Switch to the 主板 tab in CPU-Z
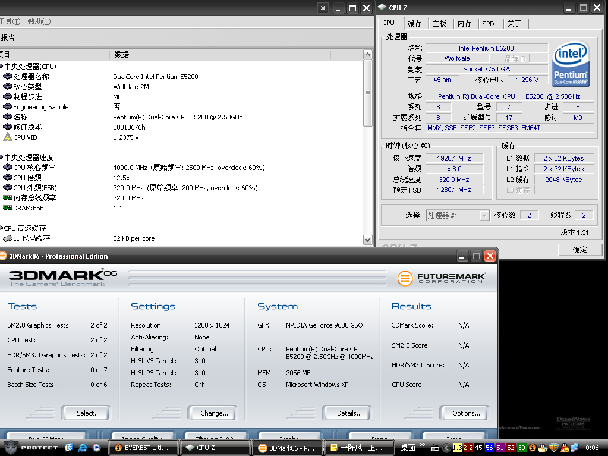The image size is (608, 456). [x=439, y=24]
